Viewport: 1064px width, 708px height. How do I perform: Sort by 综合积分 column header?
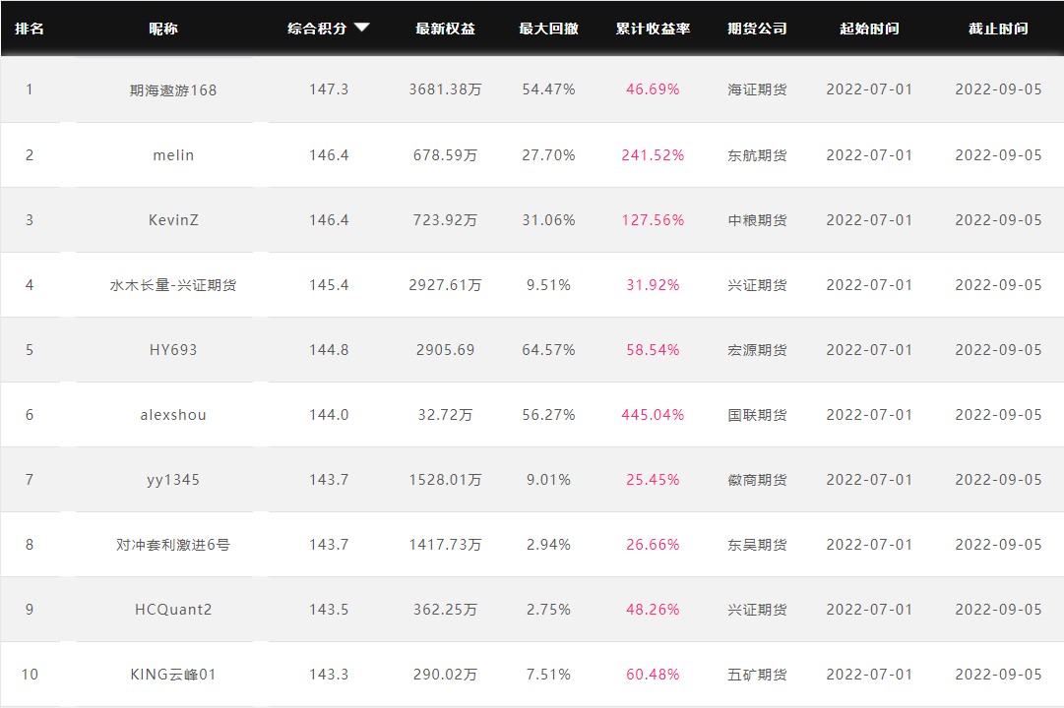317,29
